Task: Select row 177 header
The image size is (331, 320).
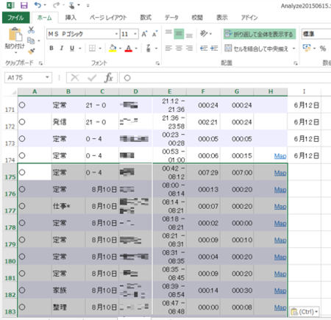Action: [x=10, y=206]
